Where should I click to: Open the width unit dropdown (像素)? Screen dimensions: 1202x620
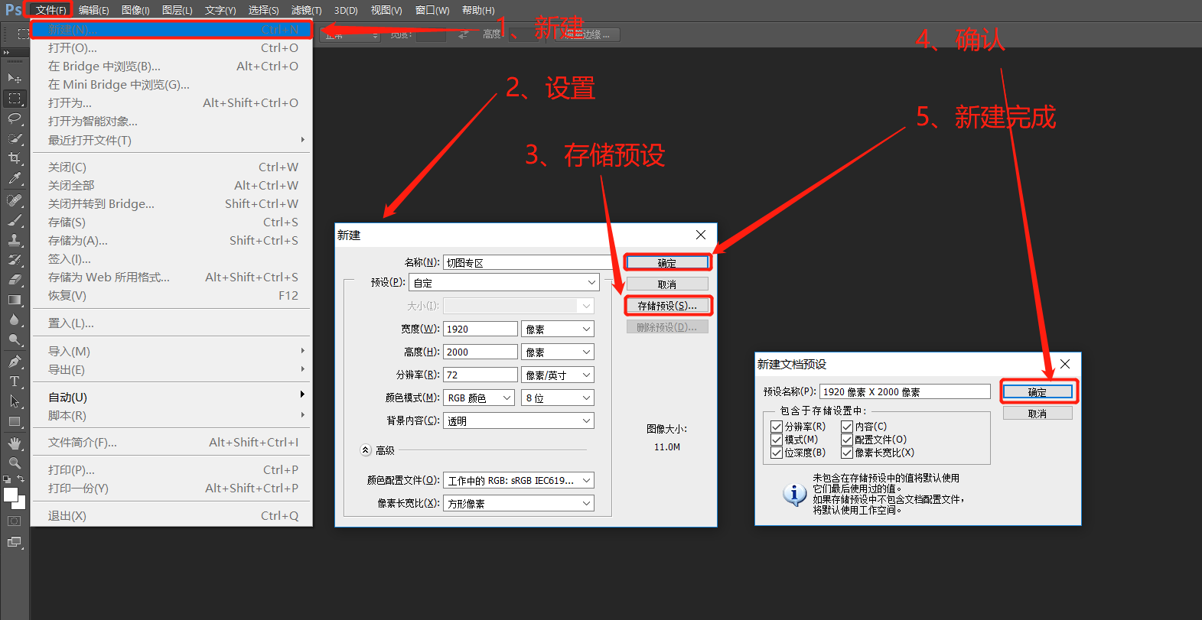[558, 329]
